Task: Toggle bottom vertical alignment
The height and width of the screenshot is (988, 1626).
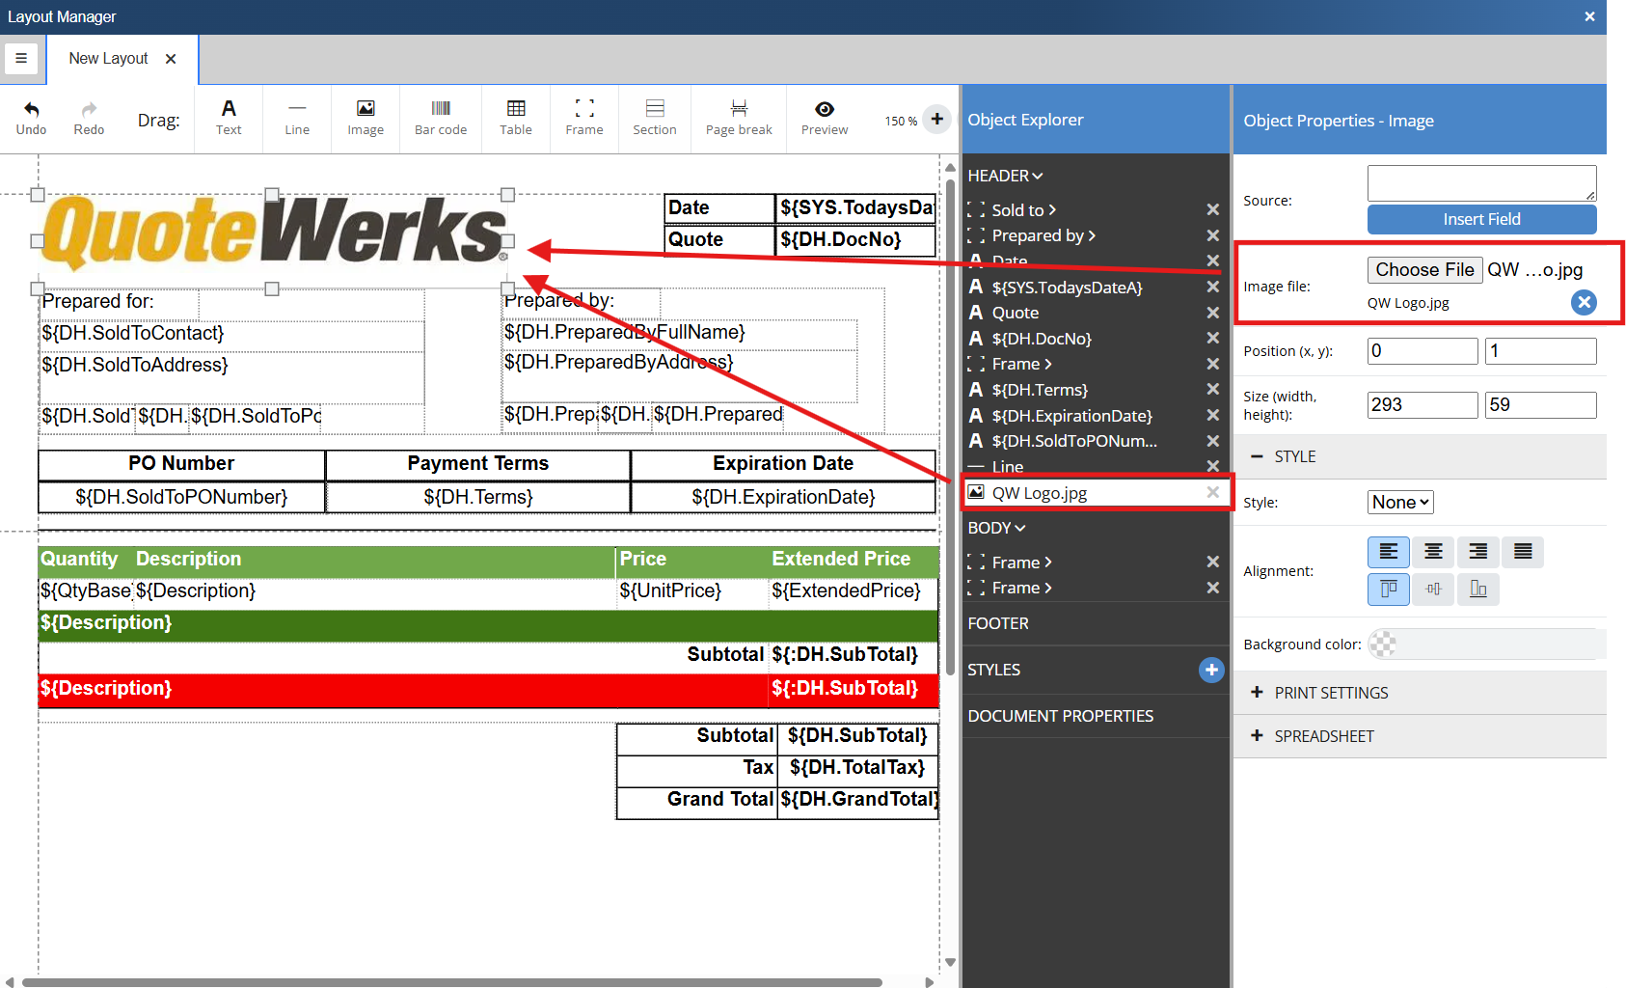Action: tap(1477, 589)
